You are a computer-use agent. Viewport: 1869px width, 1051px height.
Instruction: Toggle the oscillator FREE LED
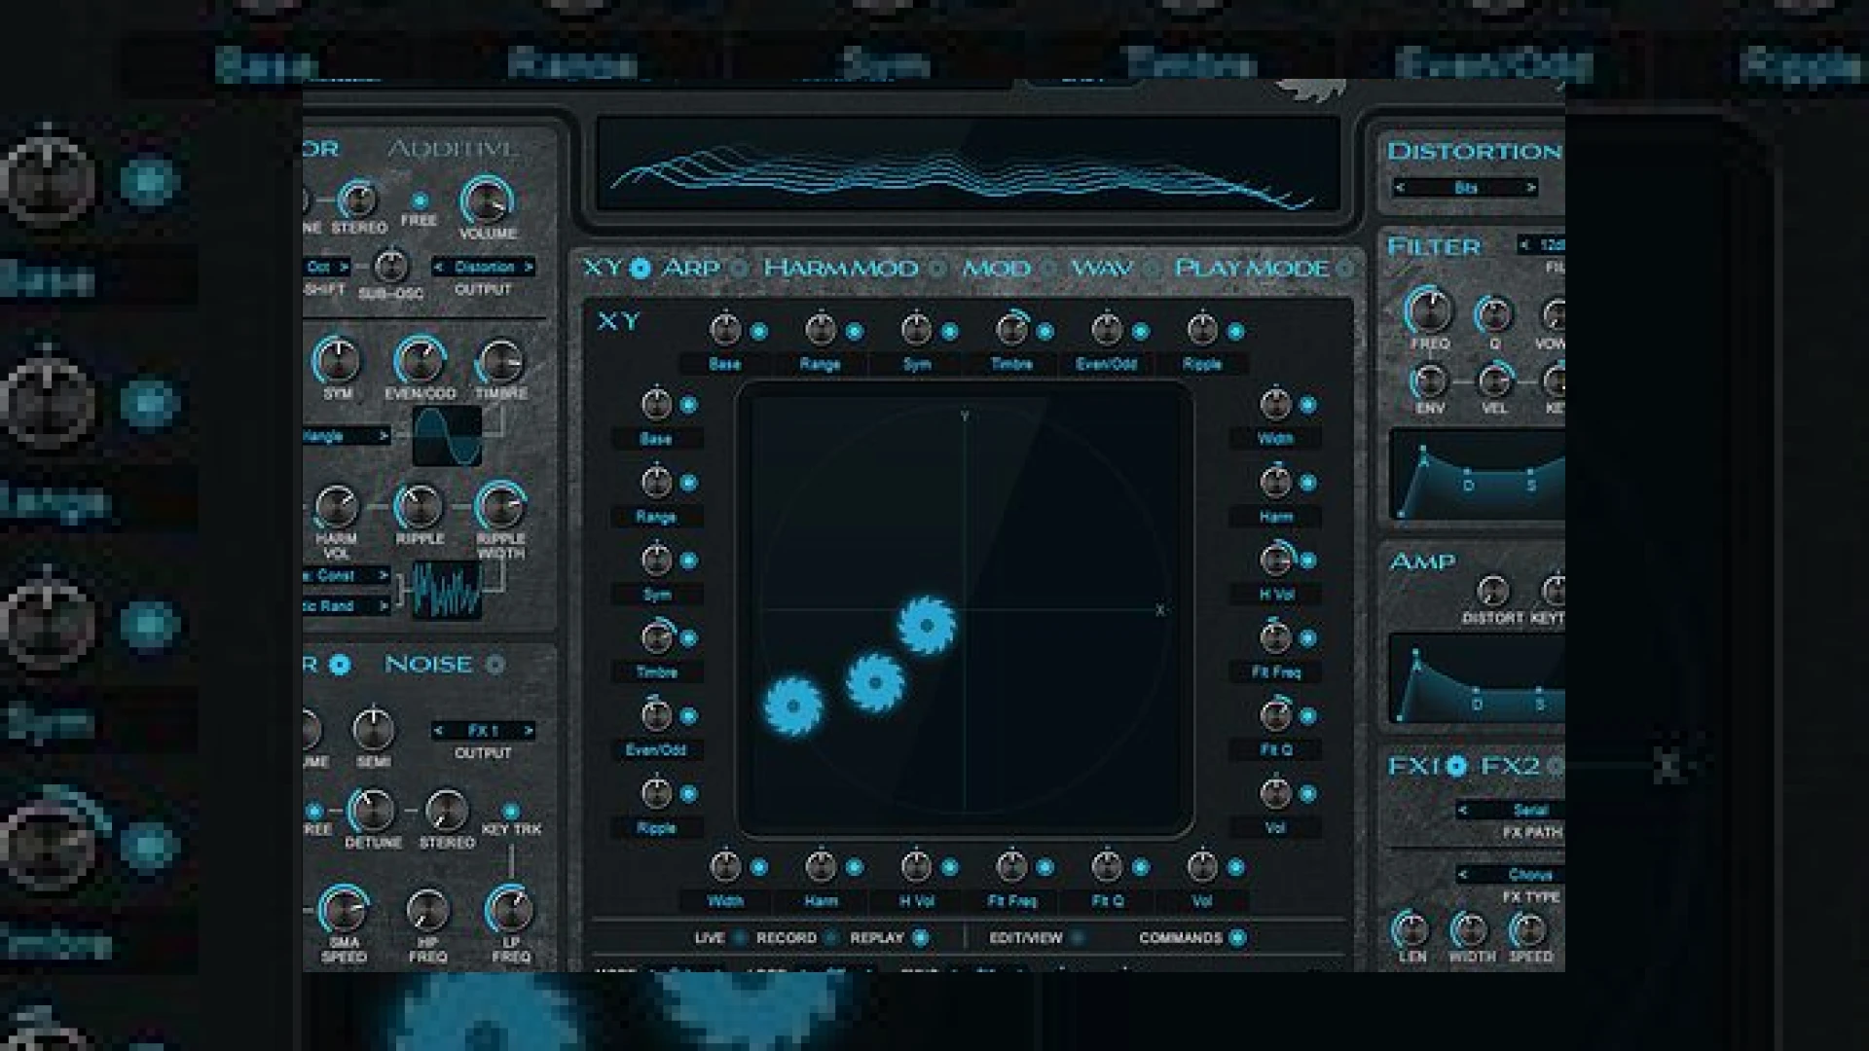click(420, 201)
